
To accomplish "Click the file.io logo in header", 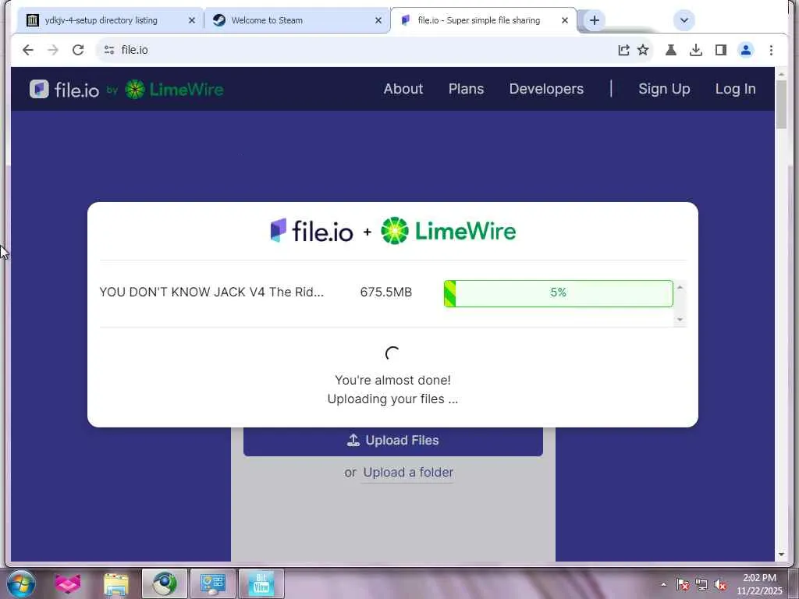I will [x=64, y=90].
